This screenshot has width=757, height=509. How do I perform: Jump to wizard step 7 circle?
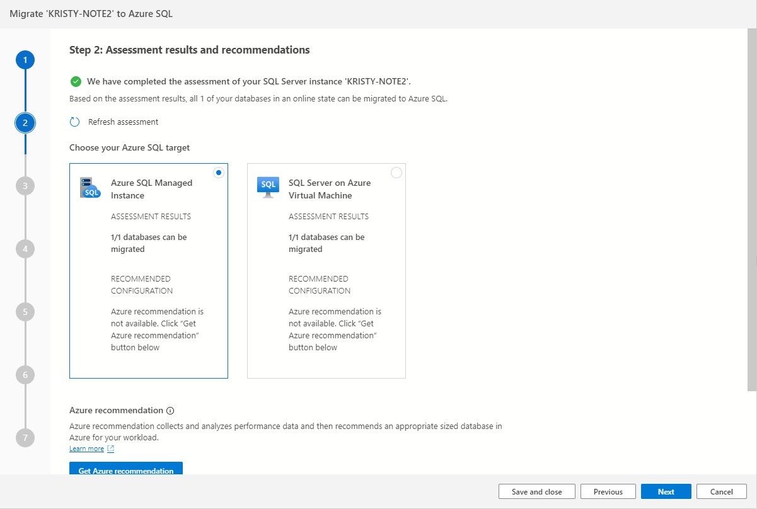pyautogui.click(x=25, y=438)
